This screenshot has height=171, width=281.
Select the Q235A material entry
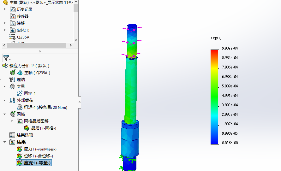(x=23, y=37)
